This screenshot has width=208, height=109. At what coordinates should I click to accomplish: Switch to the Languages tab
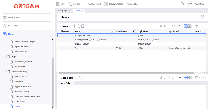[x=63, y=11]
